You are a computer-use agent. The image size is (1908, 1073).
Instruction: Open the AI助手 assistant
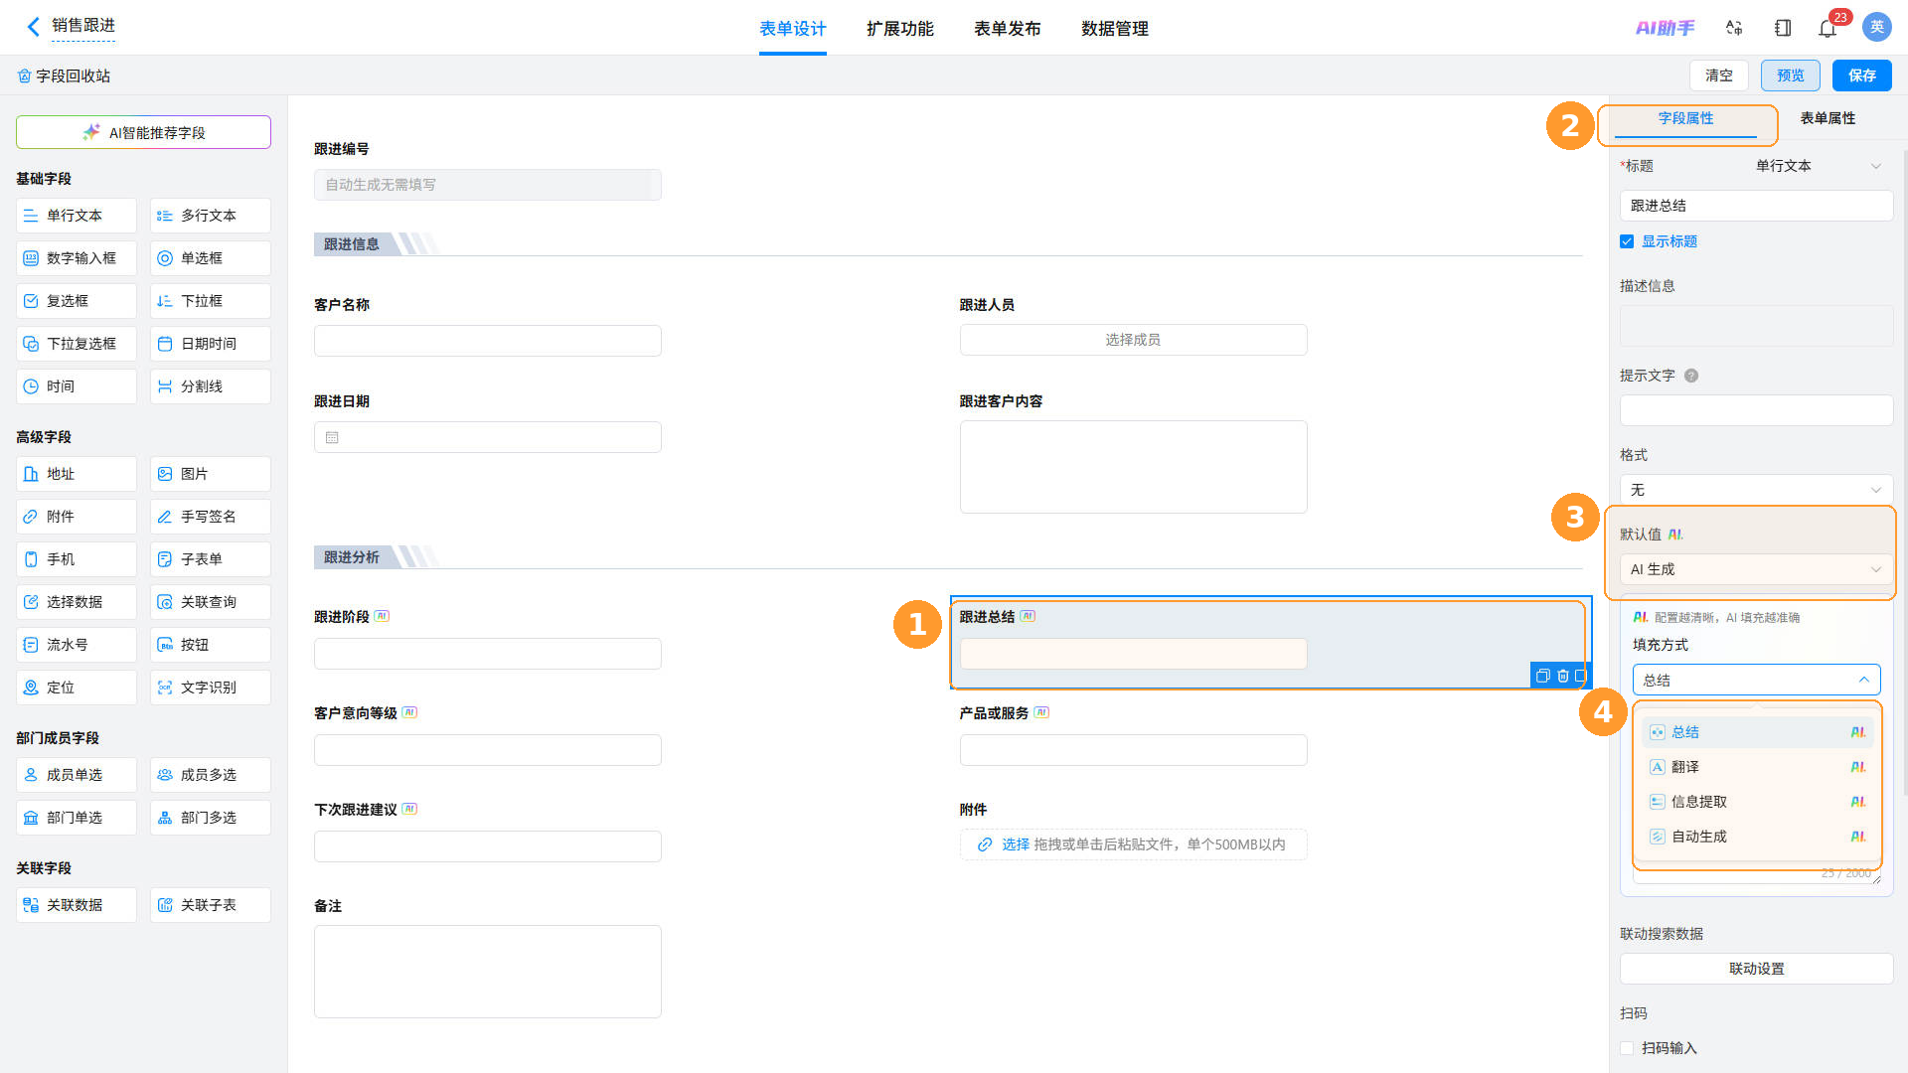tap(1666, 28)
